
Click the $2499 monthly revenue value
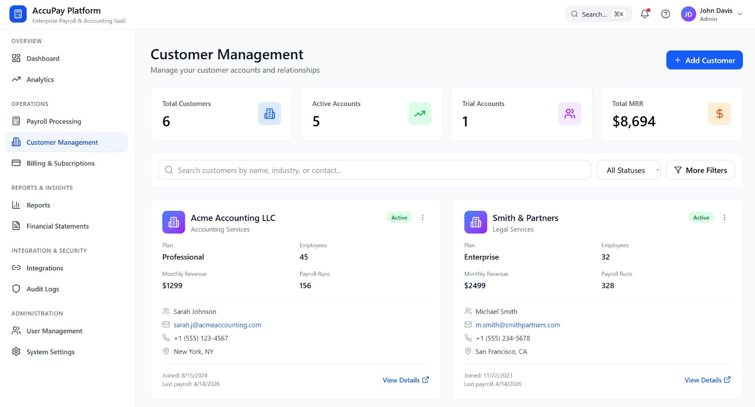coord(475,286)
